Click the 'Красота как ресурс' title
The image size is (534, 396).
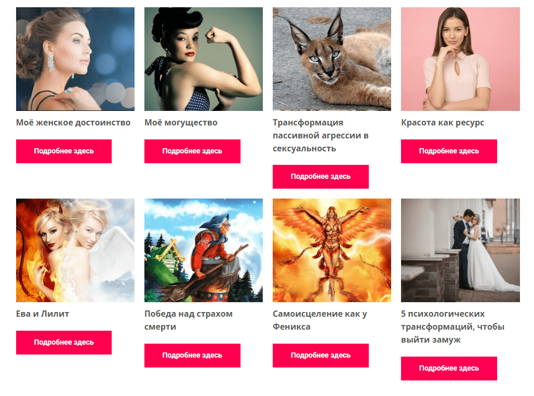pyautogui.click(x=443, y=123)
